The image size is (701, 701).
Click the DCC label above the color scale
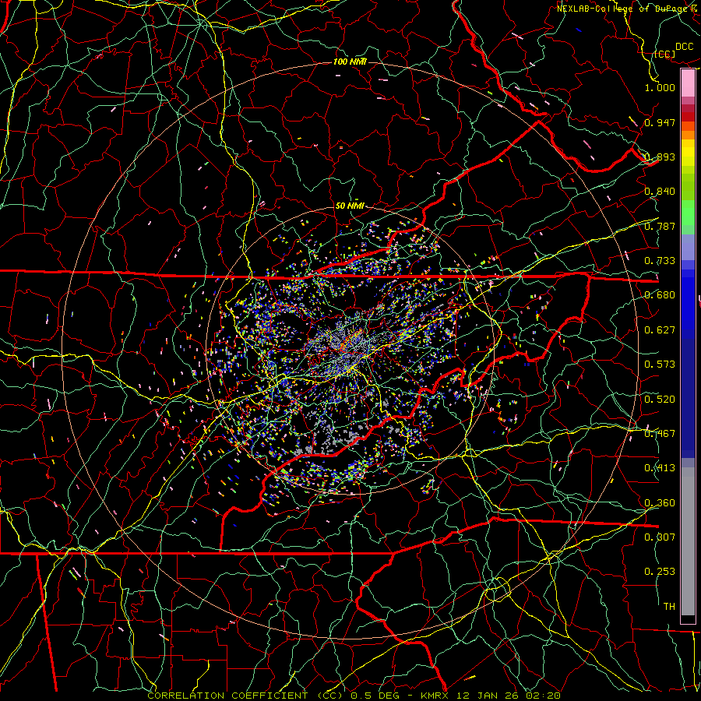coord(684,47)
